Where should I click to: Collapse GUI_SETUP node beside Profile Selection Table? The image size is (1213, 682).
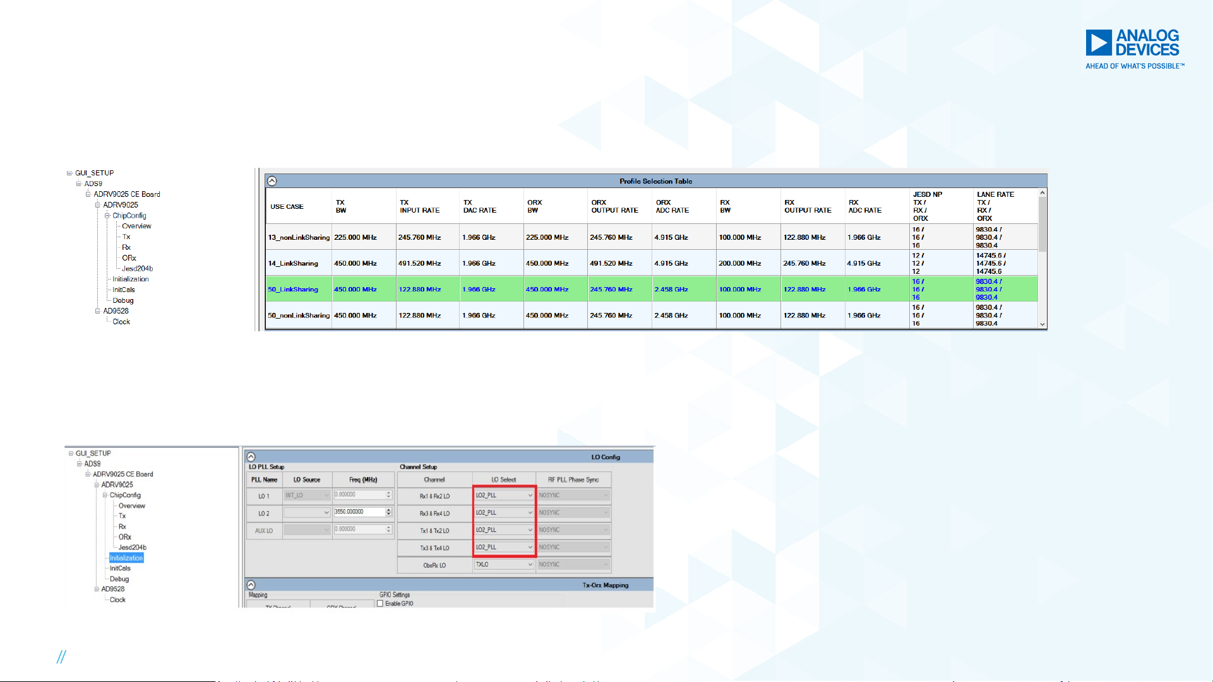tap(69, 173)
